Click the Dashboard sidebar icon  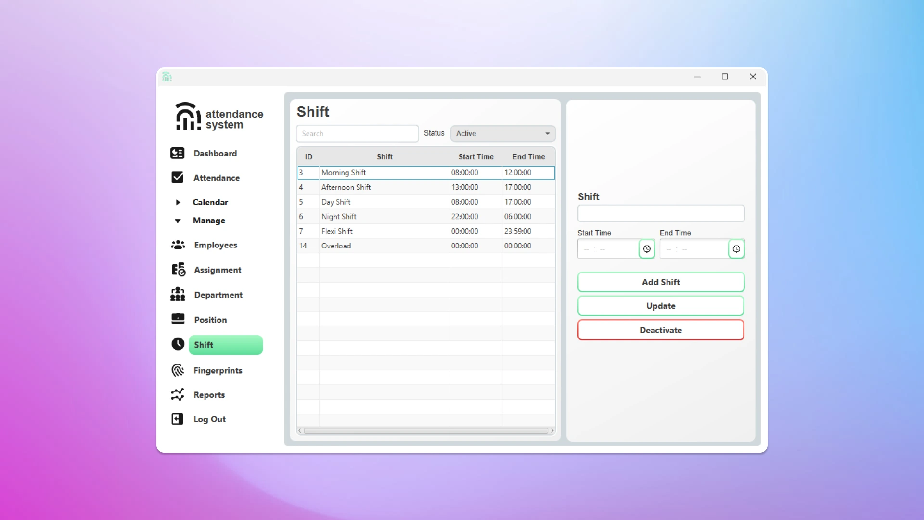(177, 153)
